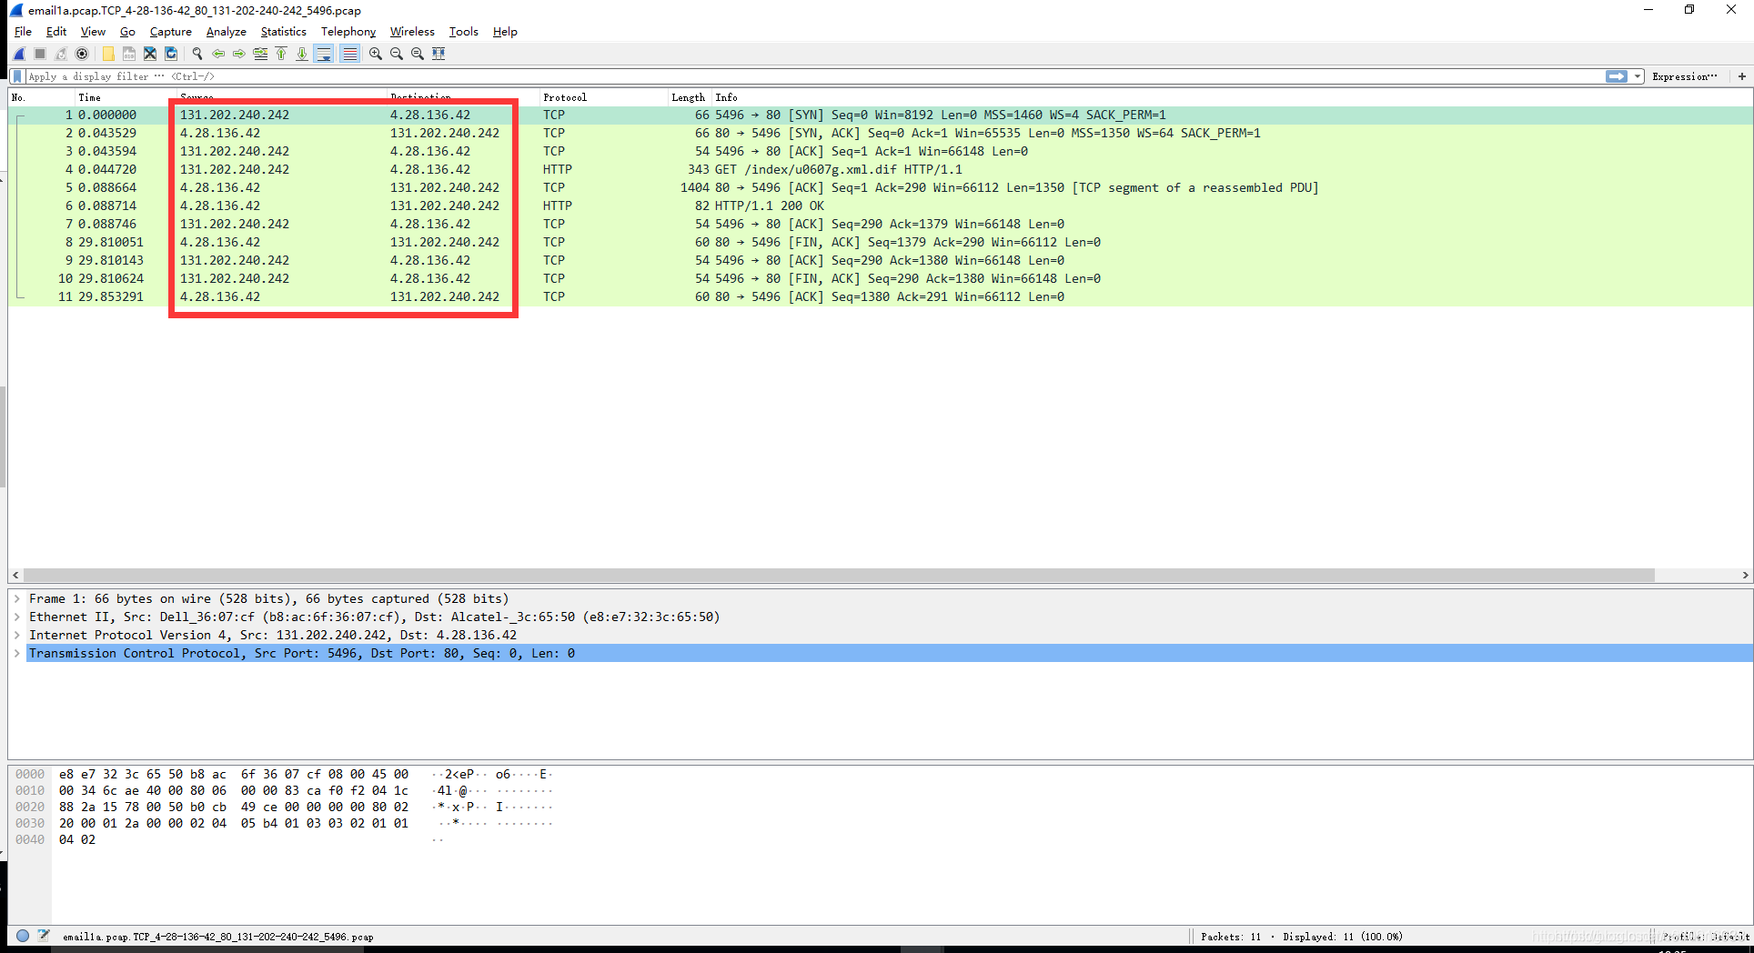Open the View menu
This screenshot has width=1754, height=953.
pyautogui.click(x=93, y=32)
